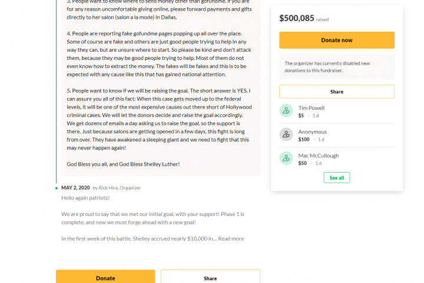Screen dimensions: 424x283
Task: Open the See all donations list
Action: point(337,178)
